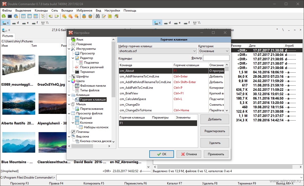Select Шрифты in settings tree
Screen dimensions: 304x186
(x=82, y=76)
